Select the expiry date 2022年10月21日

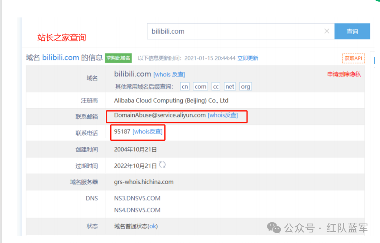[135, 166]
